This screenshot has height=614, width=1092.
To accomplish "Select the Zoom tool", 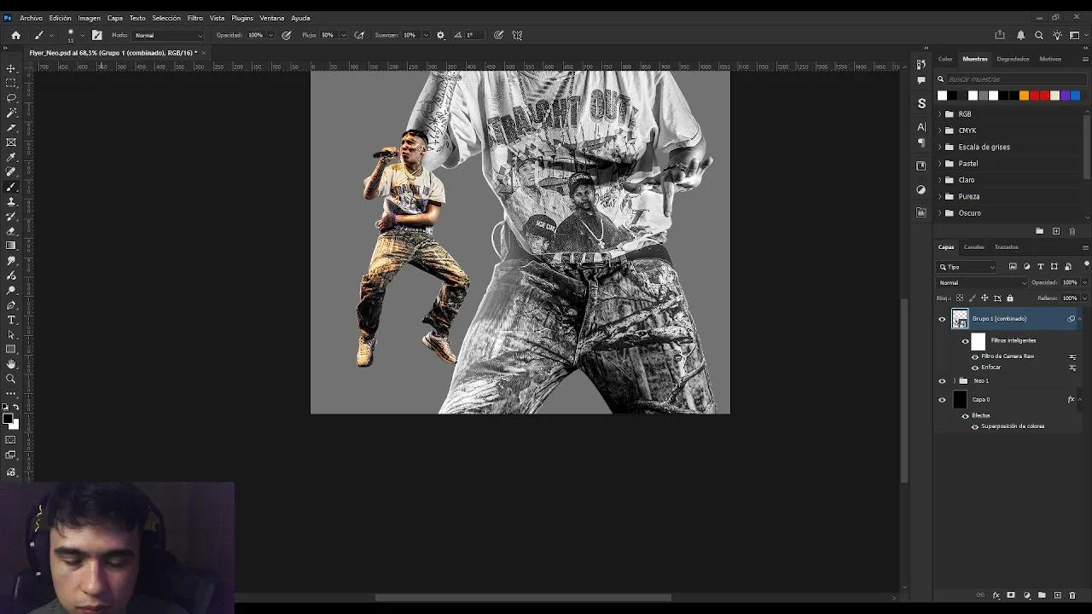I will [x=11, y=379].
